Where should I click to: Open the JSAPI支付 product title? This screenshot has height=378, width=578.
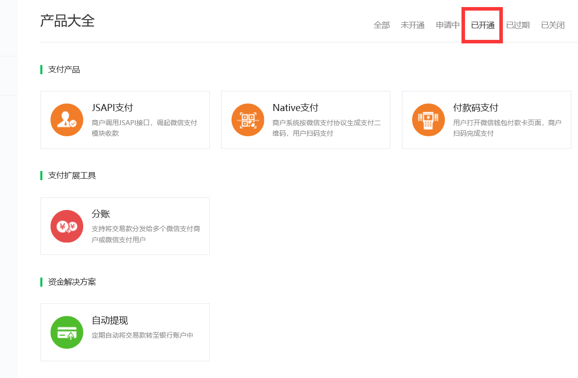point(112,107)
